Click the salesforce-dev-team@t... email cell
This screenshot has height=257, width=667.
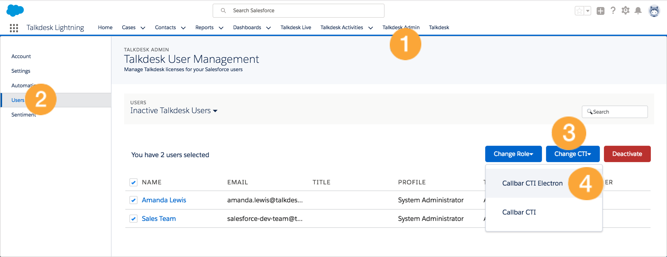(x=265, y=218)
